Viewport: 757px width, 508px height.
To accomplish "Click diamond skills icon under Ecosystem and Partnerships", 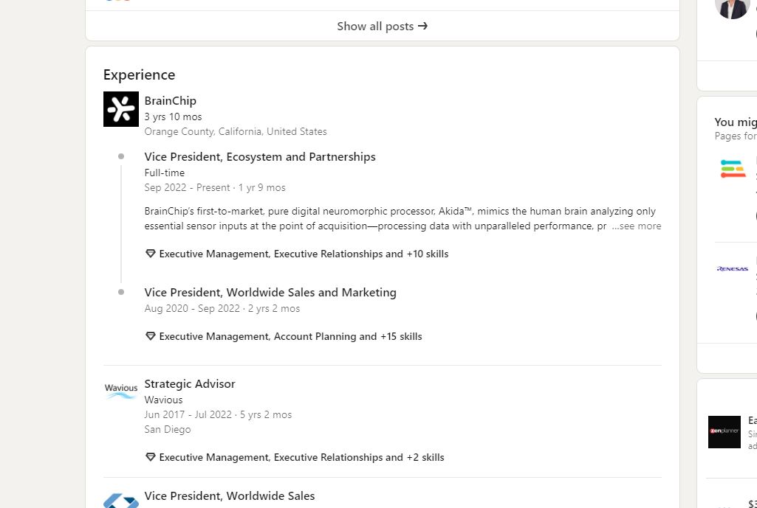I will coord(151,254).
